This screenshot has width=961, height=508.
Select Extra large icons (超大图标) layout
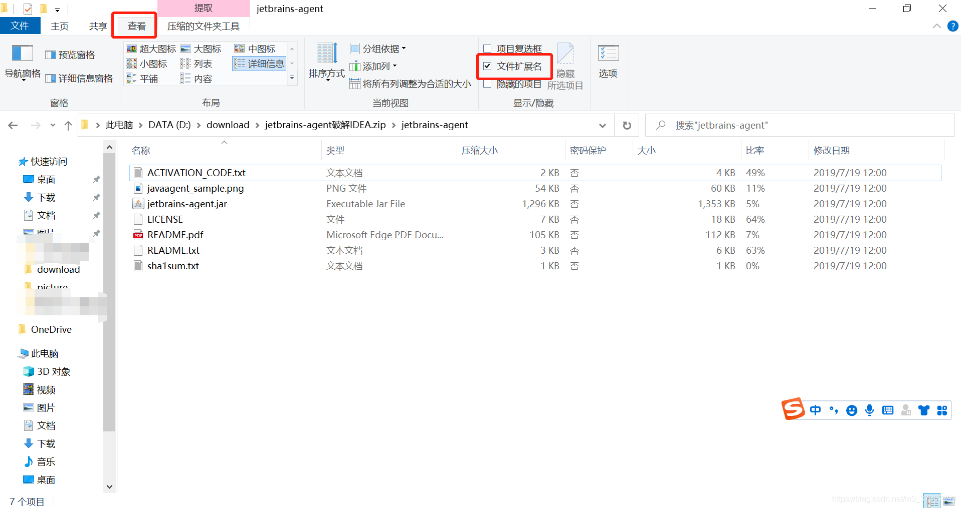coord(151,49)
